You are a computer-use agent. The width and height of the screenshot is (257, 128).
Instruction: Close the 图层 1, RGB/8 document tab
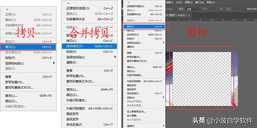tap(189, 15)
